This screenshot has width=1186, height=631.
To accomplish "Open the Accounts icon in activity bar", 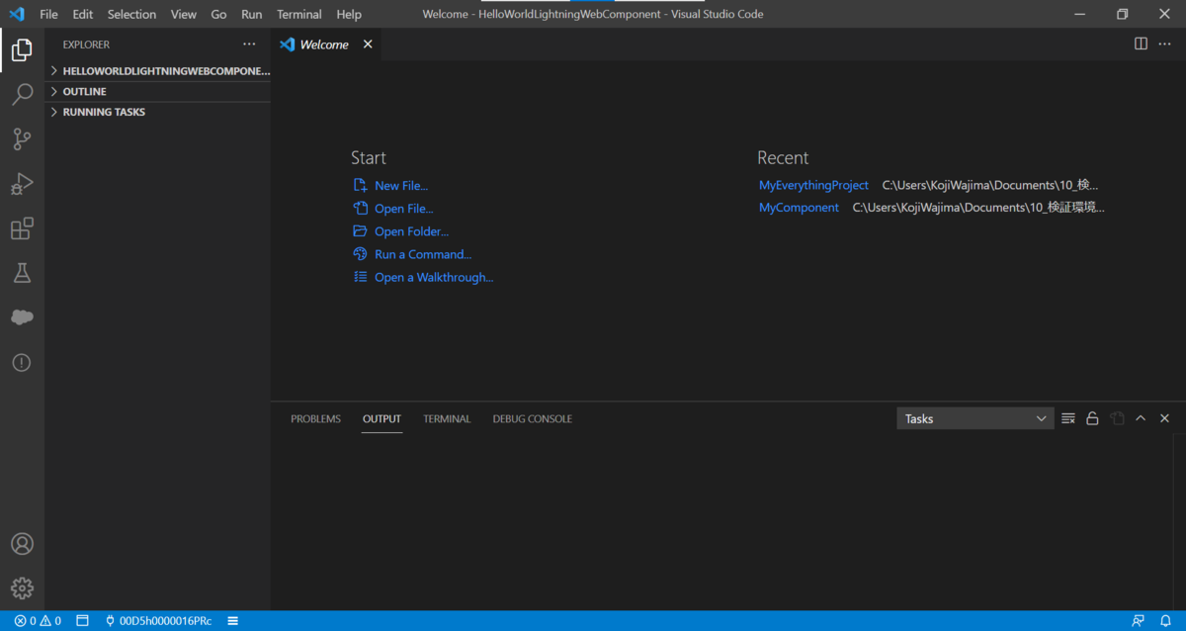I will coord(22,544).
